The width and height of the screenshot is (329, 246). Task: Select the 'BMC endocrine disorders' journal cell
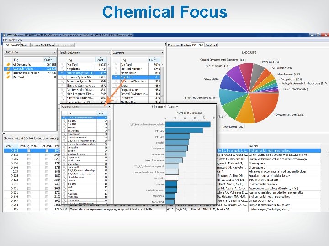[284, 180]
